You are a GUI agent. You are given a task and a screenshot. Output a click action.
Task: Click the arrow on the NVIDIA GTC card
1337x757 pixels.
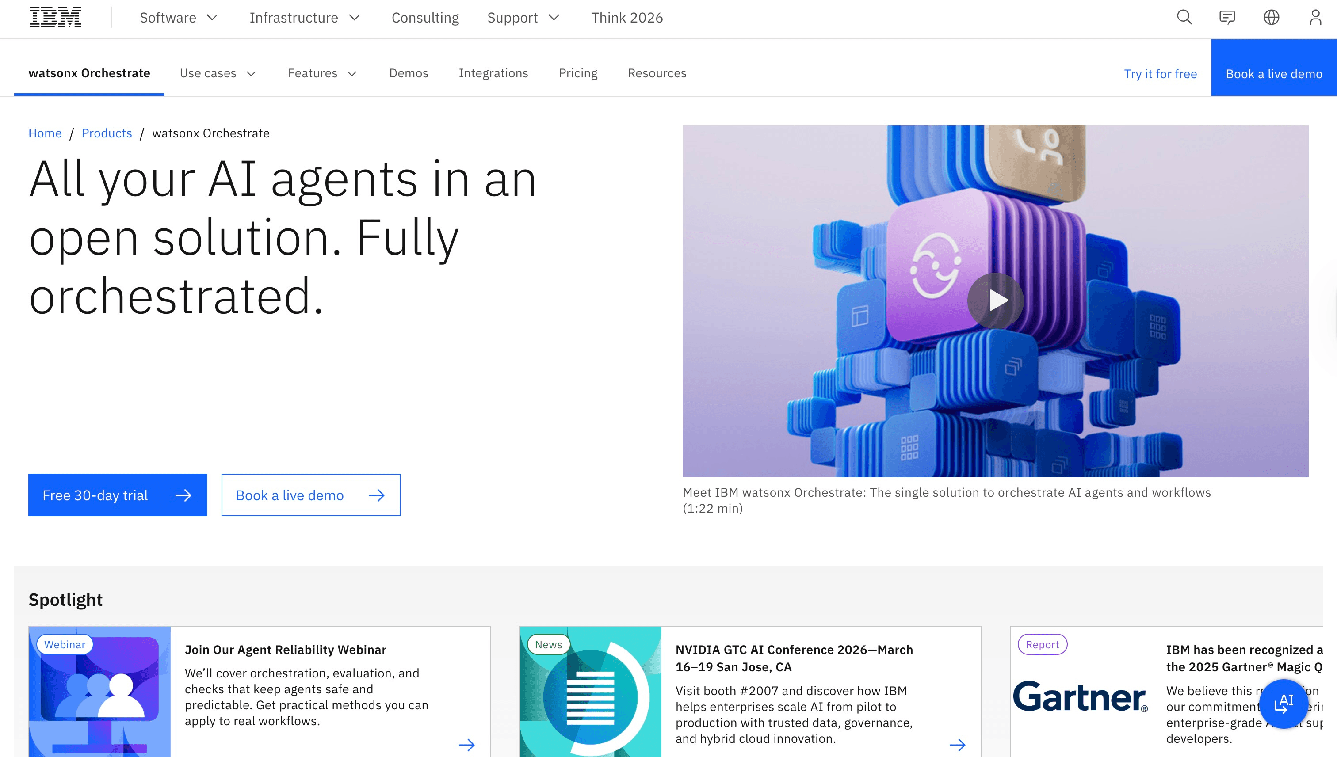coord(957,745)
